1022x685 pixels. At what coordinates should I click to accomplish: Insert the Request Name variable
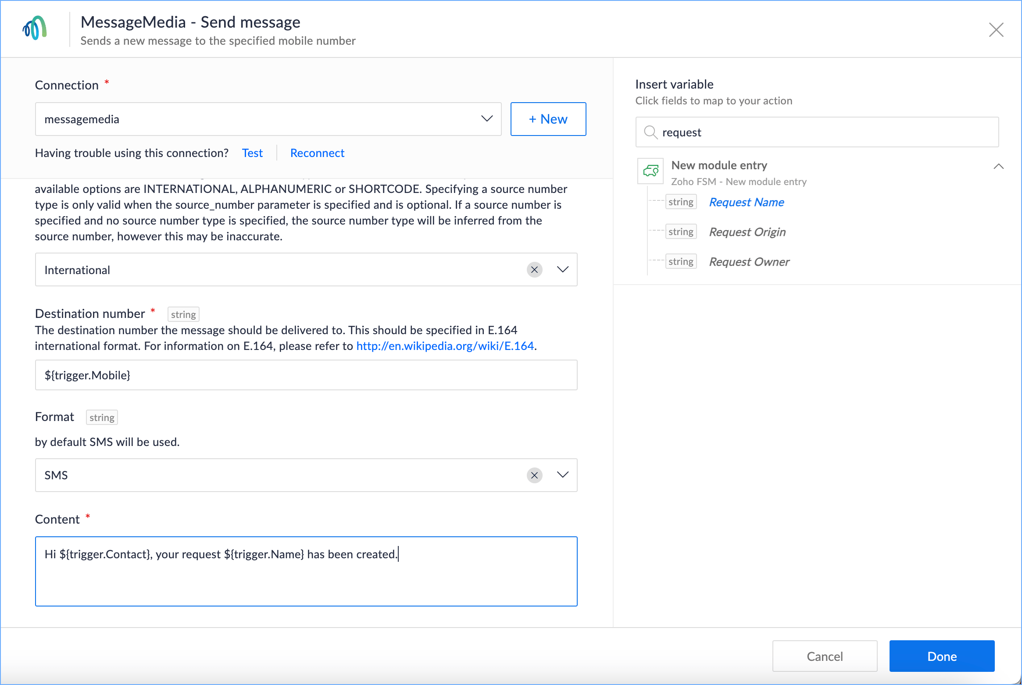click(746, 202)
